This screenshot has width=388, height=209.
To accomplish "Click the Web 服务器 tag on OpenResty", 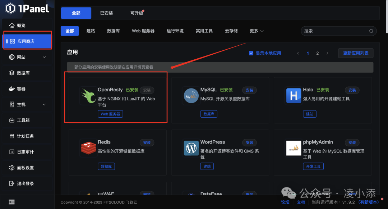I will (110, 114).
